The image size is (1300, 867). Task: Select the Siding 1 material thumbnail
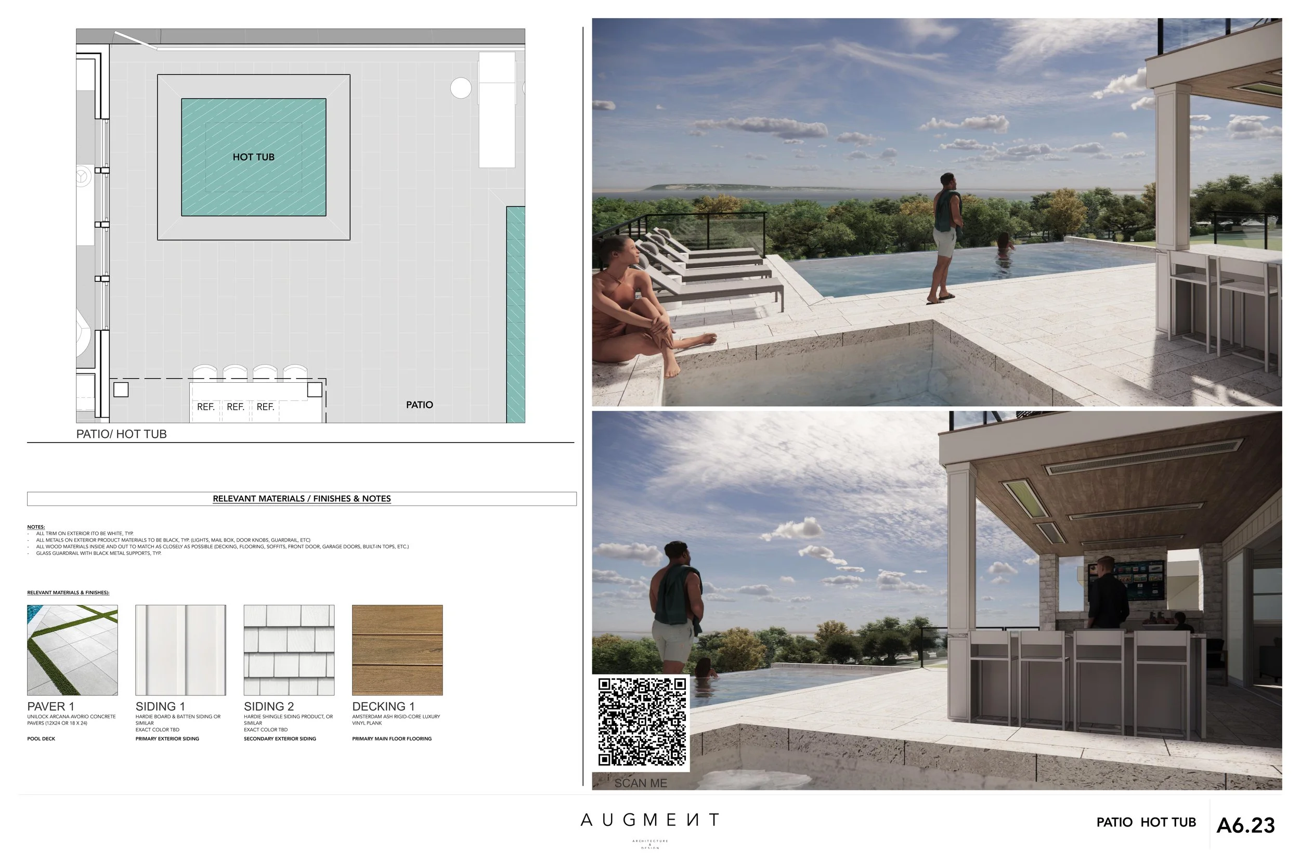click(x=181, y=650)
